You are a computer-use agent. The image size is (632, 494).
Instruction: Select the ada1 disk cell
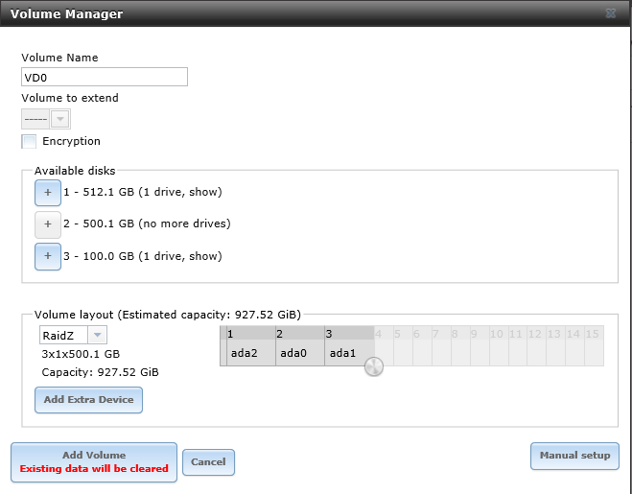click(x=349, y=353)
